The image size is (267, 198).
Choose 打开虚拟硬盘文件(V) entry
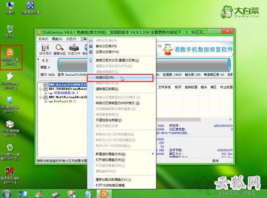click(110, 160)
